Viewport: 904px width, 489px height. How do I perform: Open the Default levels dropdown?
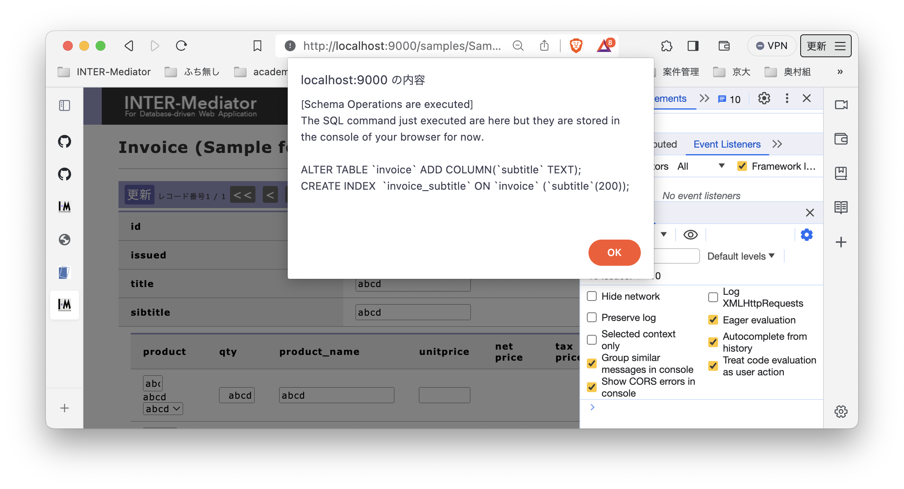[741, 256]
